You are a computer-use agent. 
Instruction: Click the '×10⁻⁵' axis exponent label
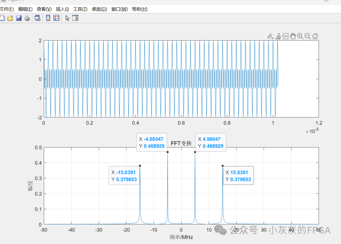point(312,131)
